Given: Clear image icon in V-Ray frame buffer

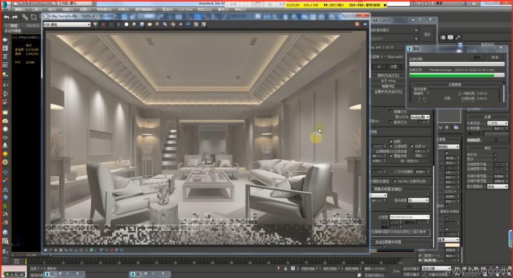Looking at the screenshot, I should [157, 24].
